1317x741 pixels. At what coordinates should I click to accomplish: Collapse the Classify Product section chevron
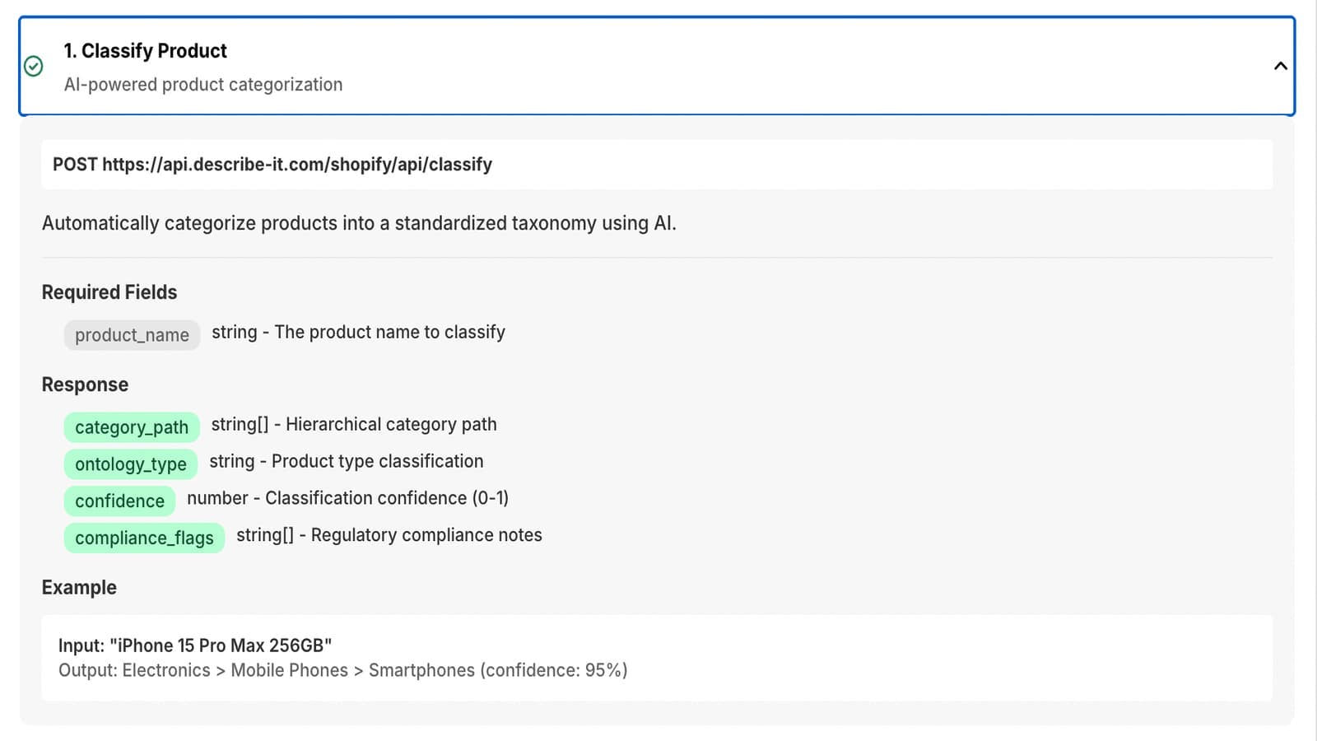1280,66
